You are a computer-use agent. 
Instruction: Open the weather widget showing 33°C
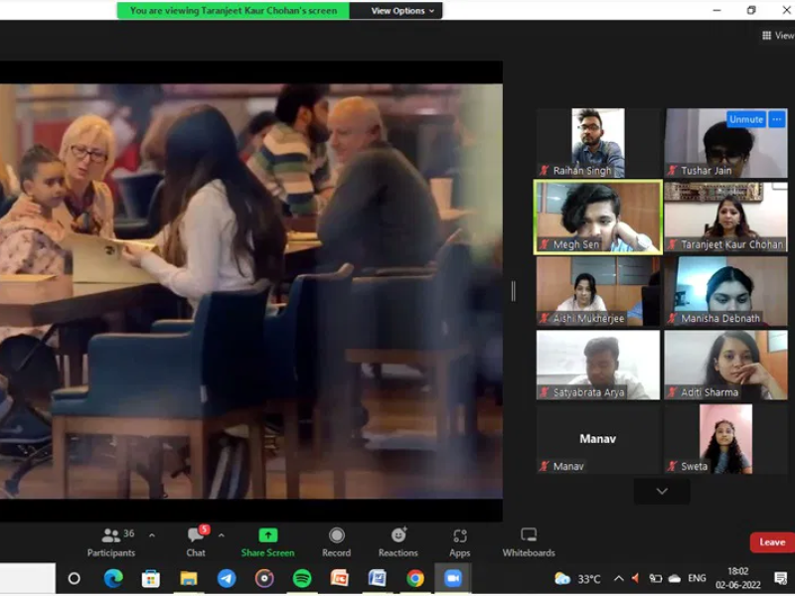(577, 578)
